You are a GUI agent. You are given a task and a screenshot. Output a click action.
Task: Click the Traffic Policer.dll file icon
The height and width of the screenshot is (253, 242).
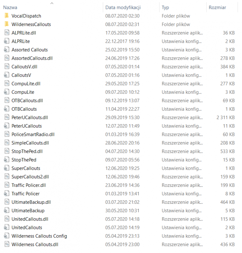tap(7, 185)
